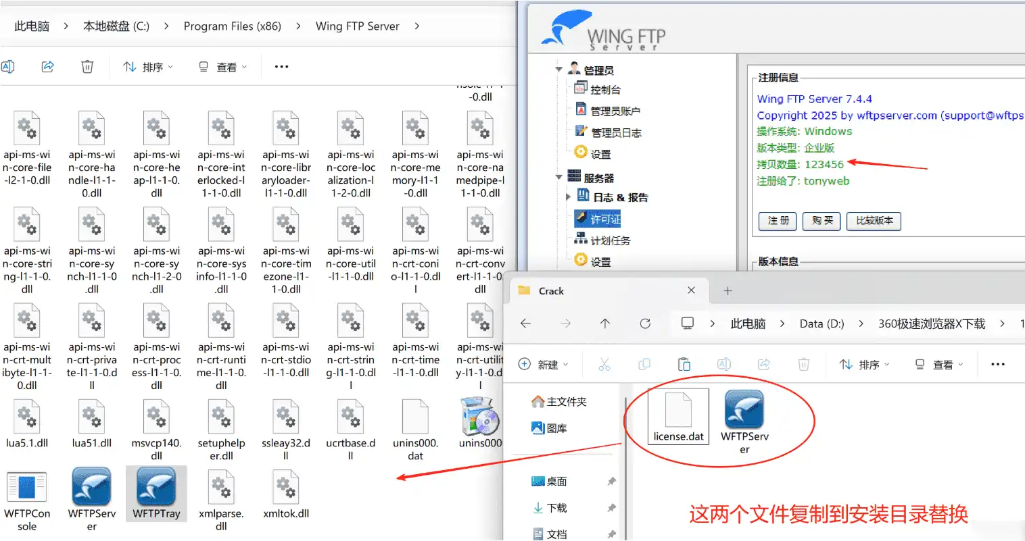Open 设置 under 管理员 node
1025x541 pixels.
click(x=592, y=153)
